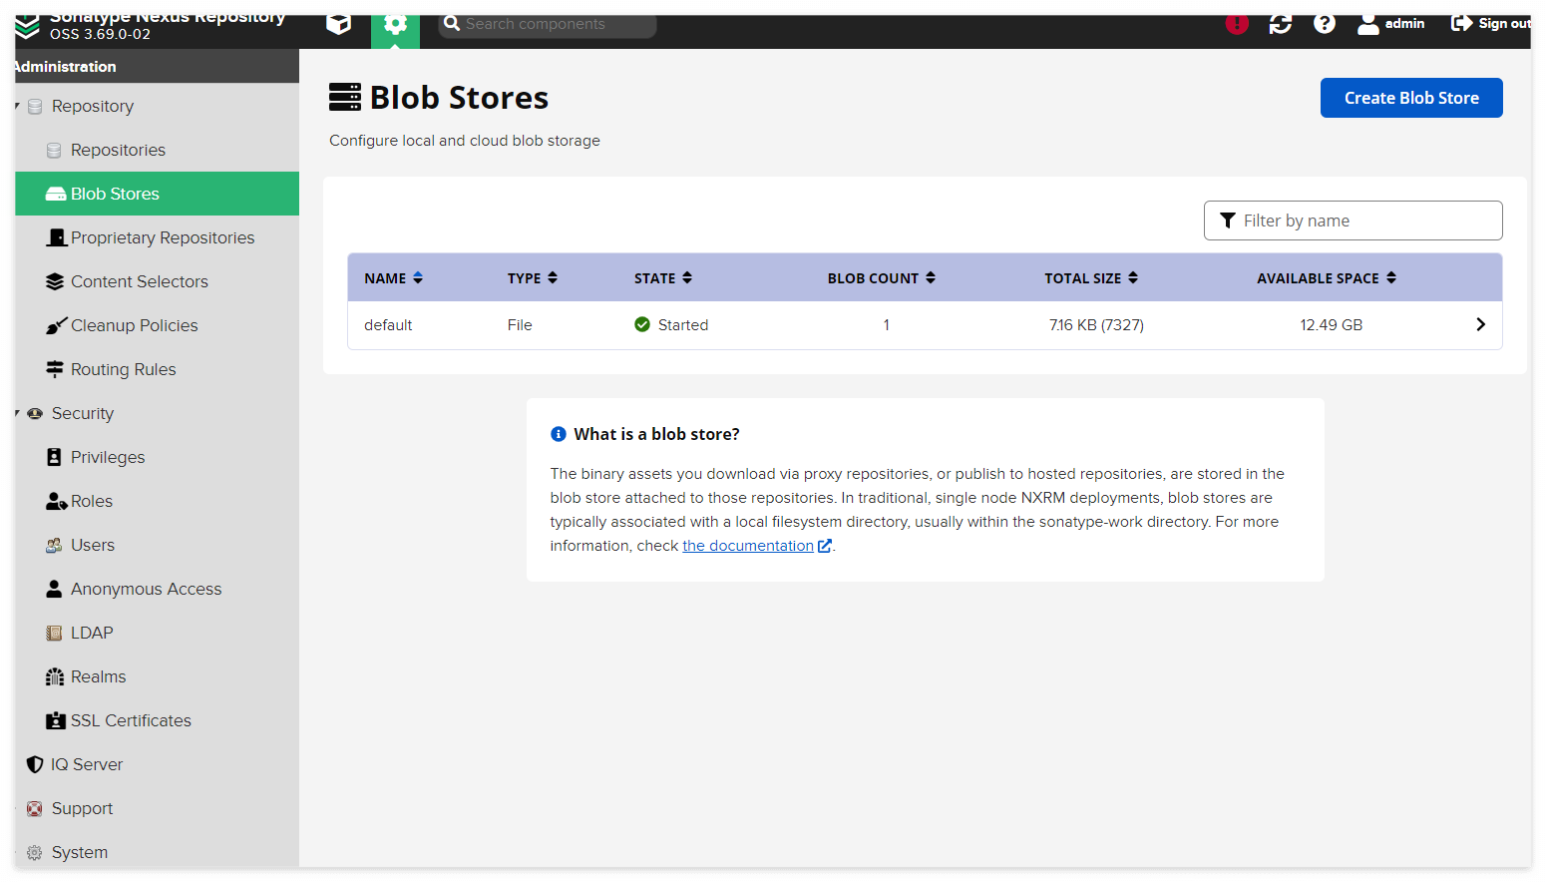Click the 12.49 GB available space cell
1546x882 pixels.
[x=1331, y=325]
